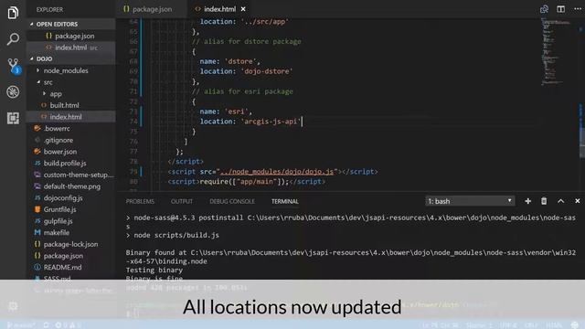
Task: Split the editor with the split icon
Action: [560, 9]
